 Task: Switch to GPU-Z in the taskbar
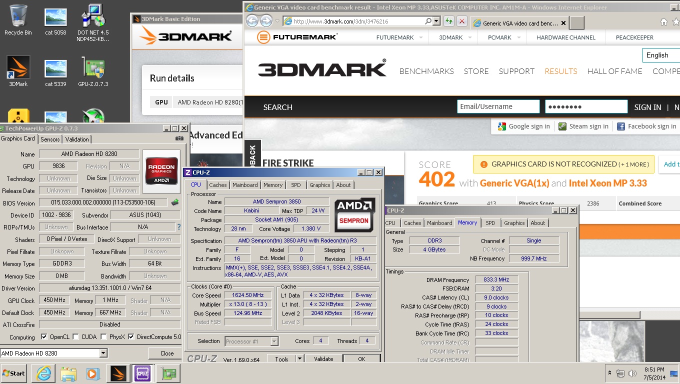(x=168, y=373)
